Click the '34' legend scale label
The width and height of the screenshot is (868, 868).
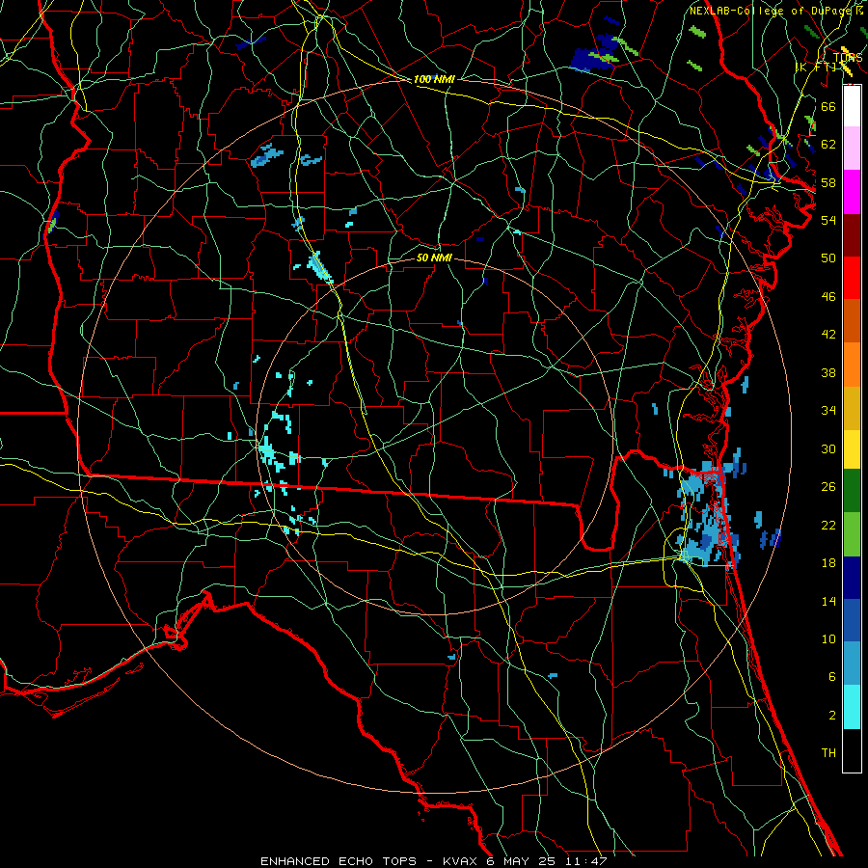pos(828,411)
